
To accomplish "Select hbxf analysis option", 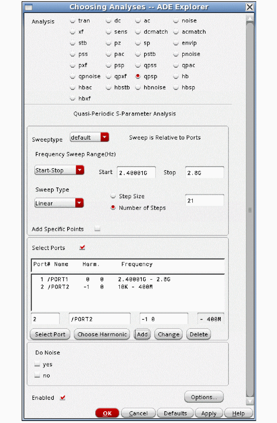I will point(72,98).
